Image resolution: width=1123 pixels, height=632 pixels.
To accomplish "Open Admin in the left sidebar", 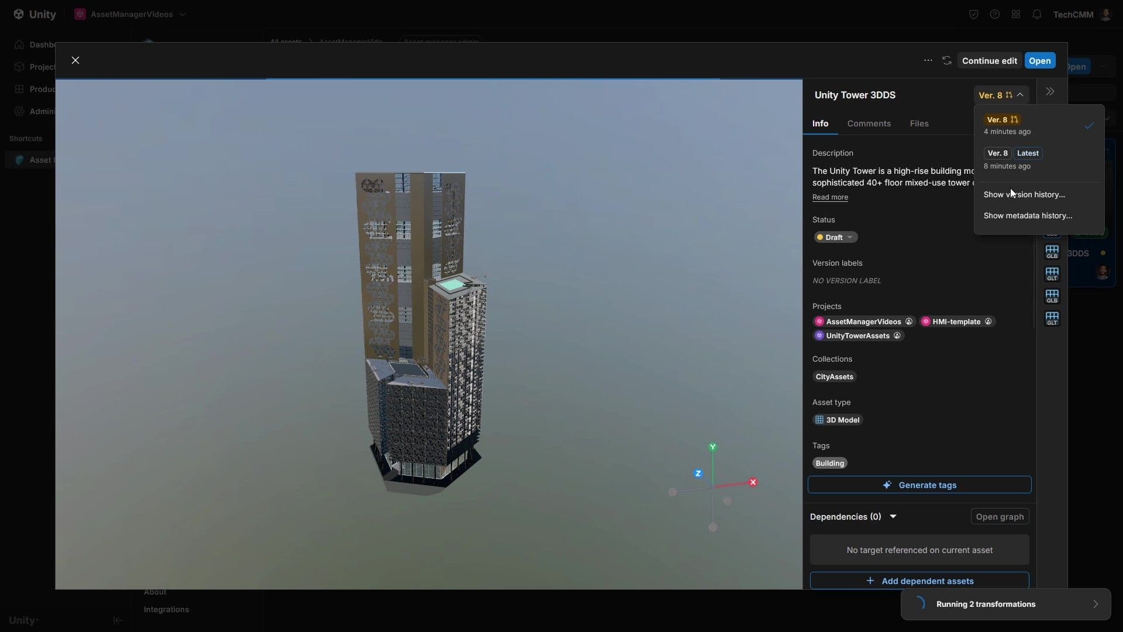I will 35,111.
